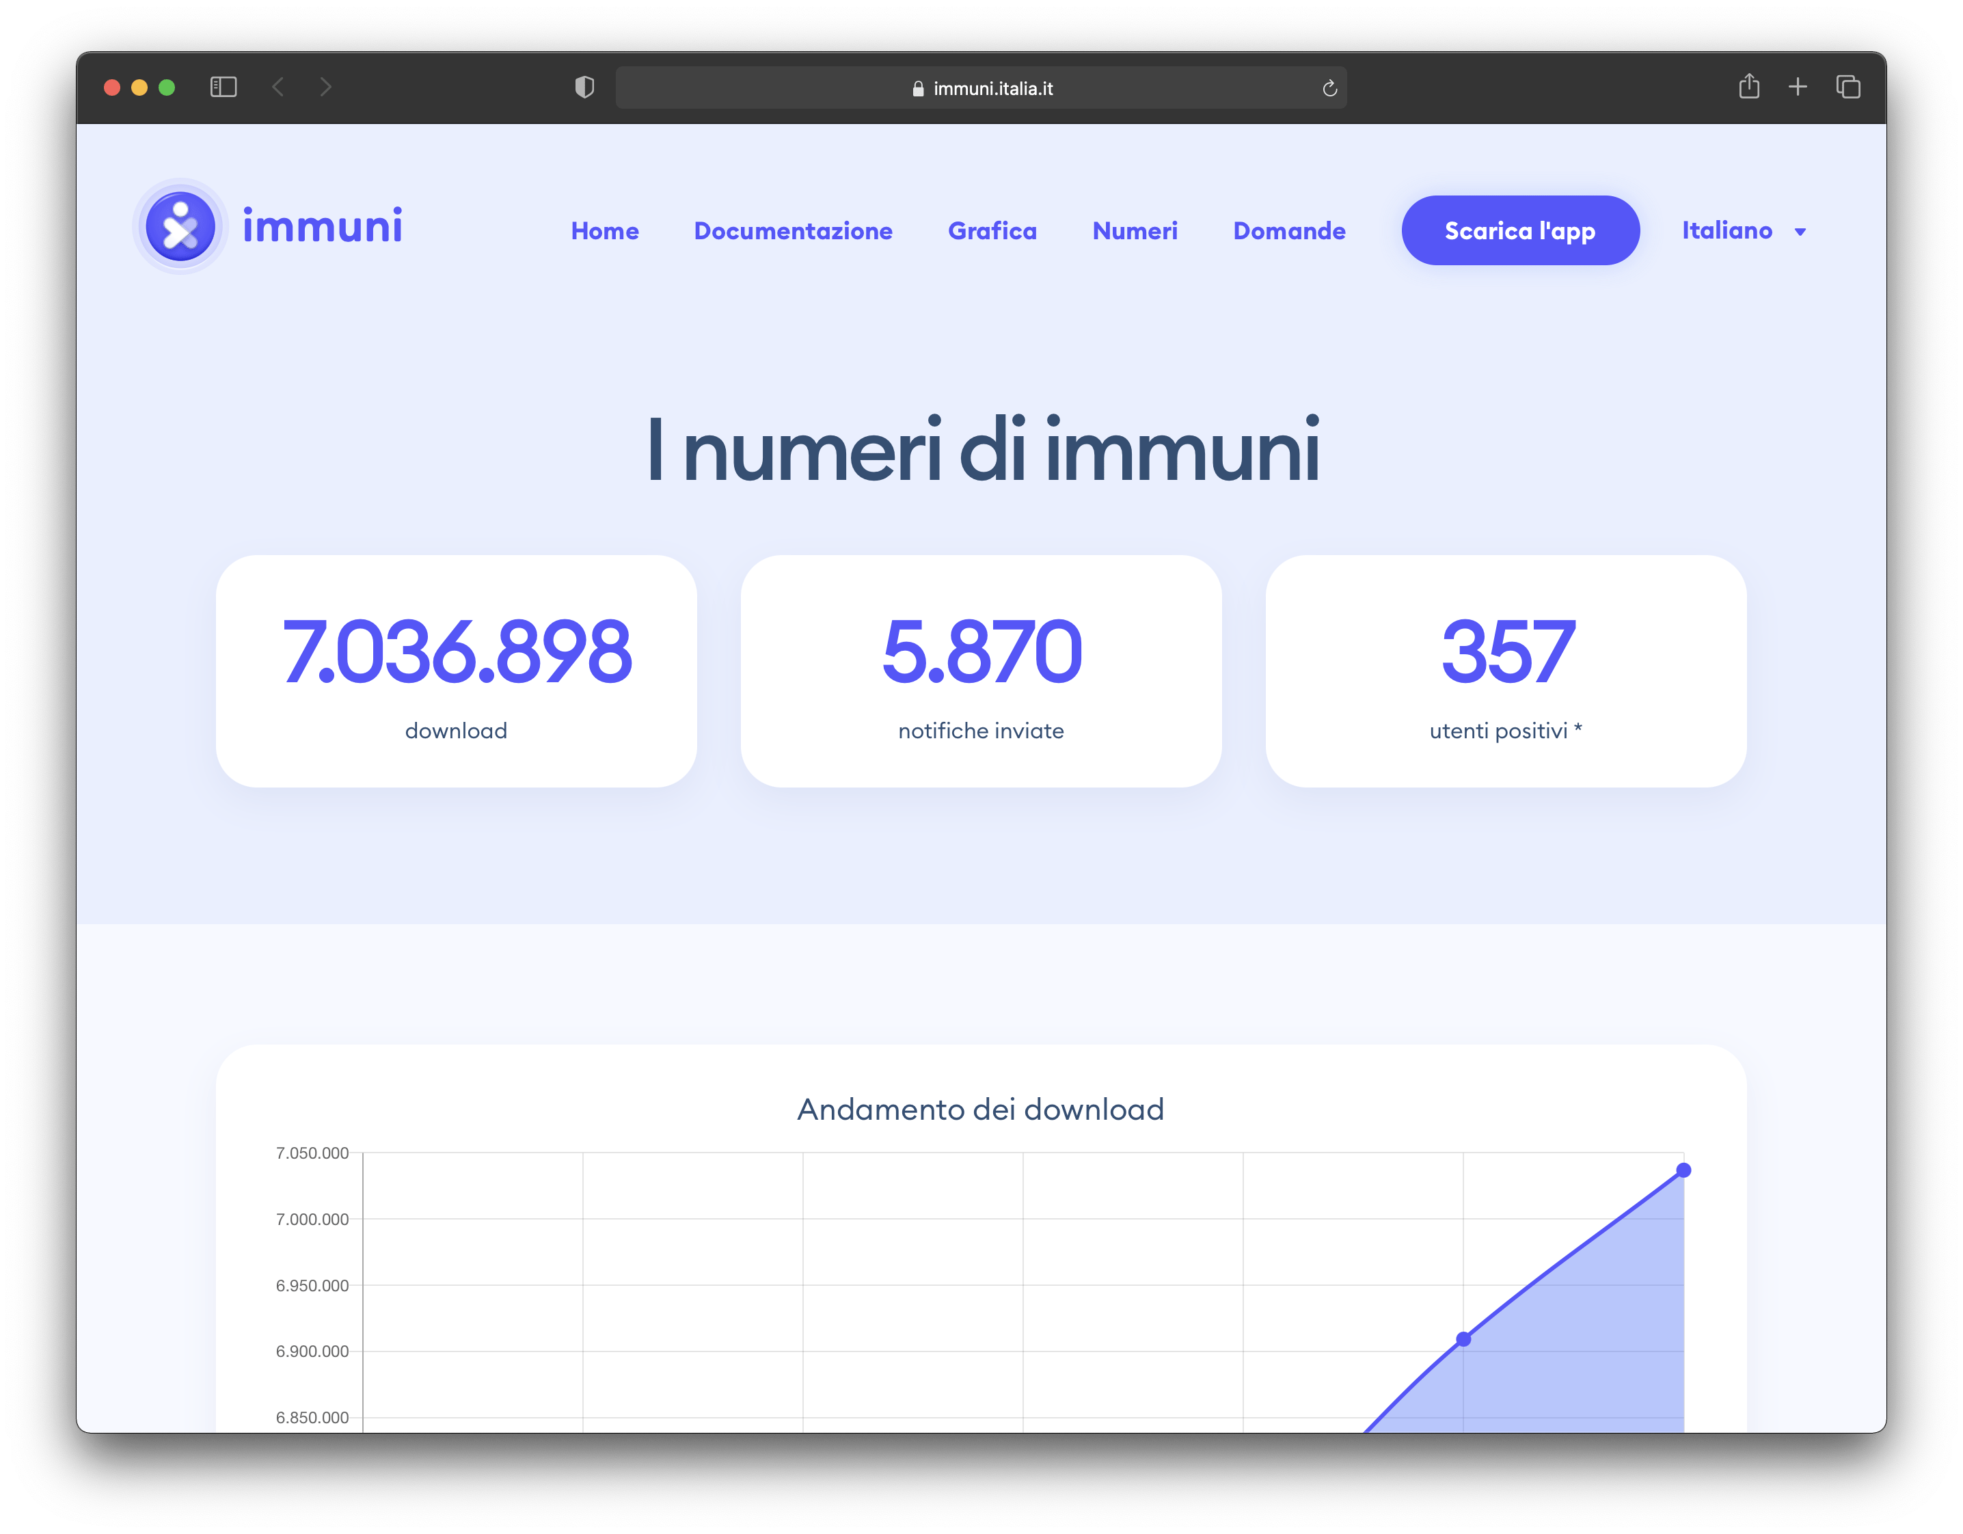Open the Documentazione menu item
Image resolution: width=1963 pixels, height=1534 pixels.
[x=793, y=231]
